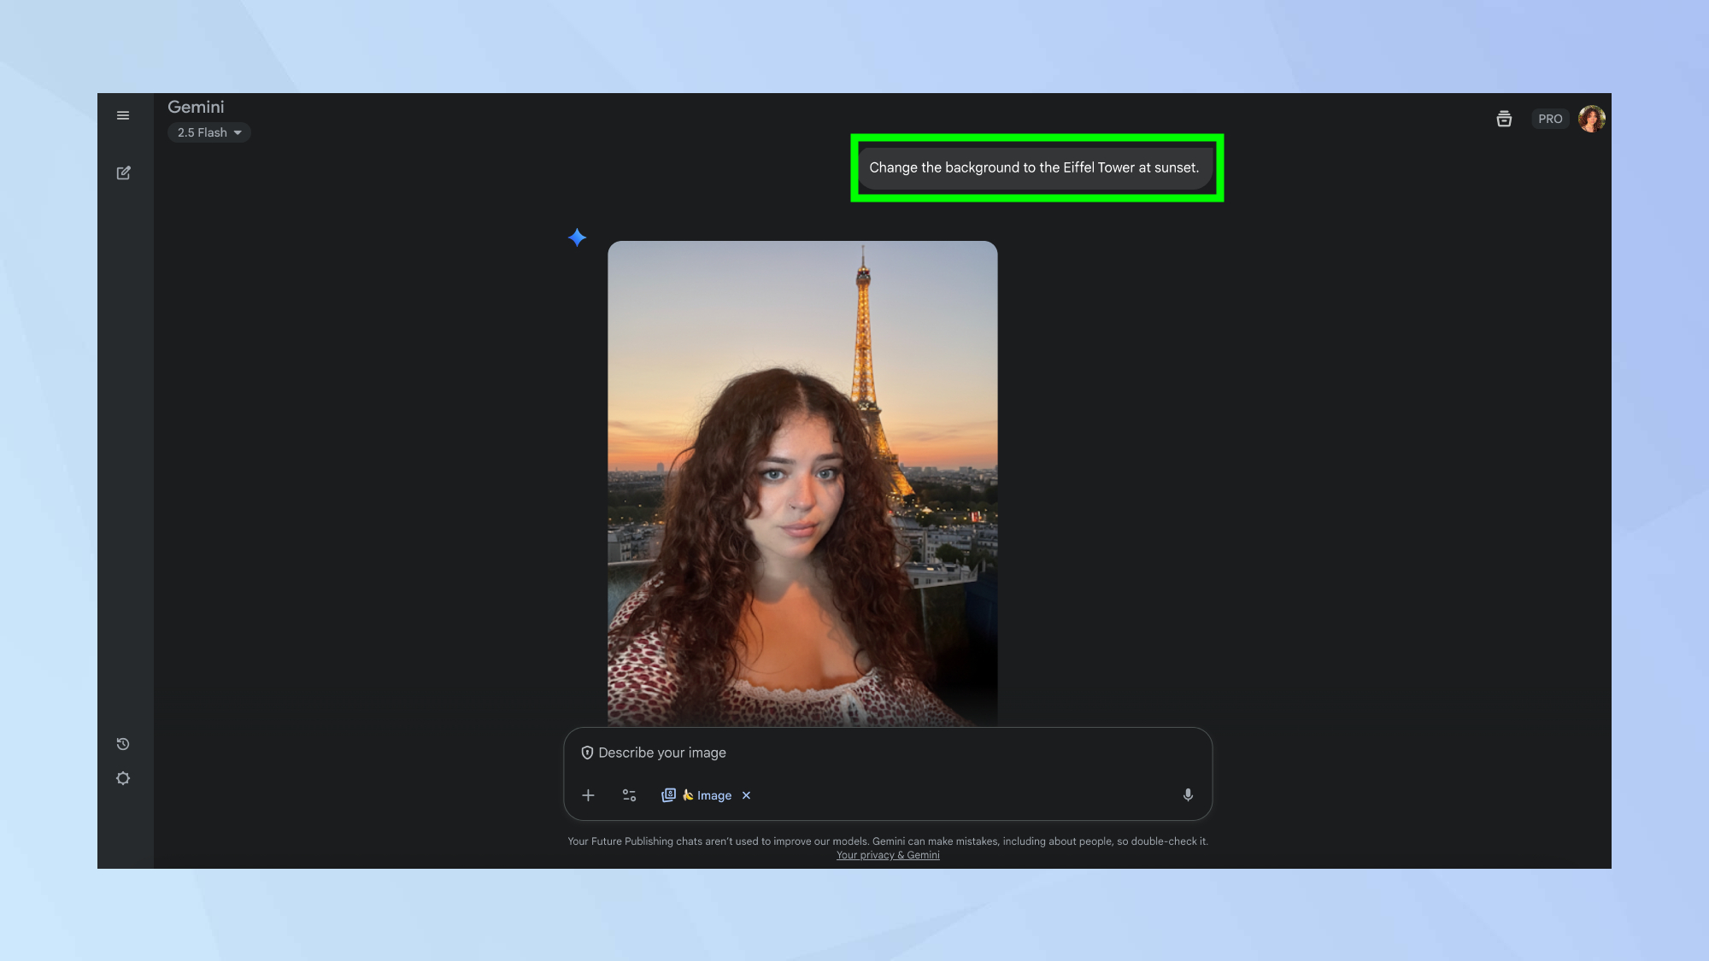Click the blue Gemini spark icon
Screen dimensions: 1709x961
point(578,237)
